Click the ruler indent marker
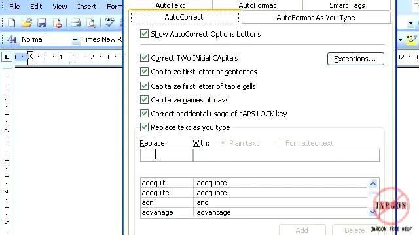This screenshot has width=419, height=235. click(31, 58)
